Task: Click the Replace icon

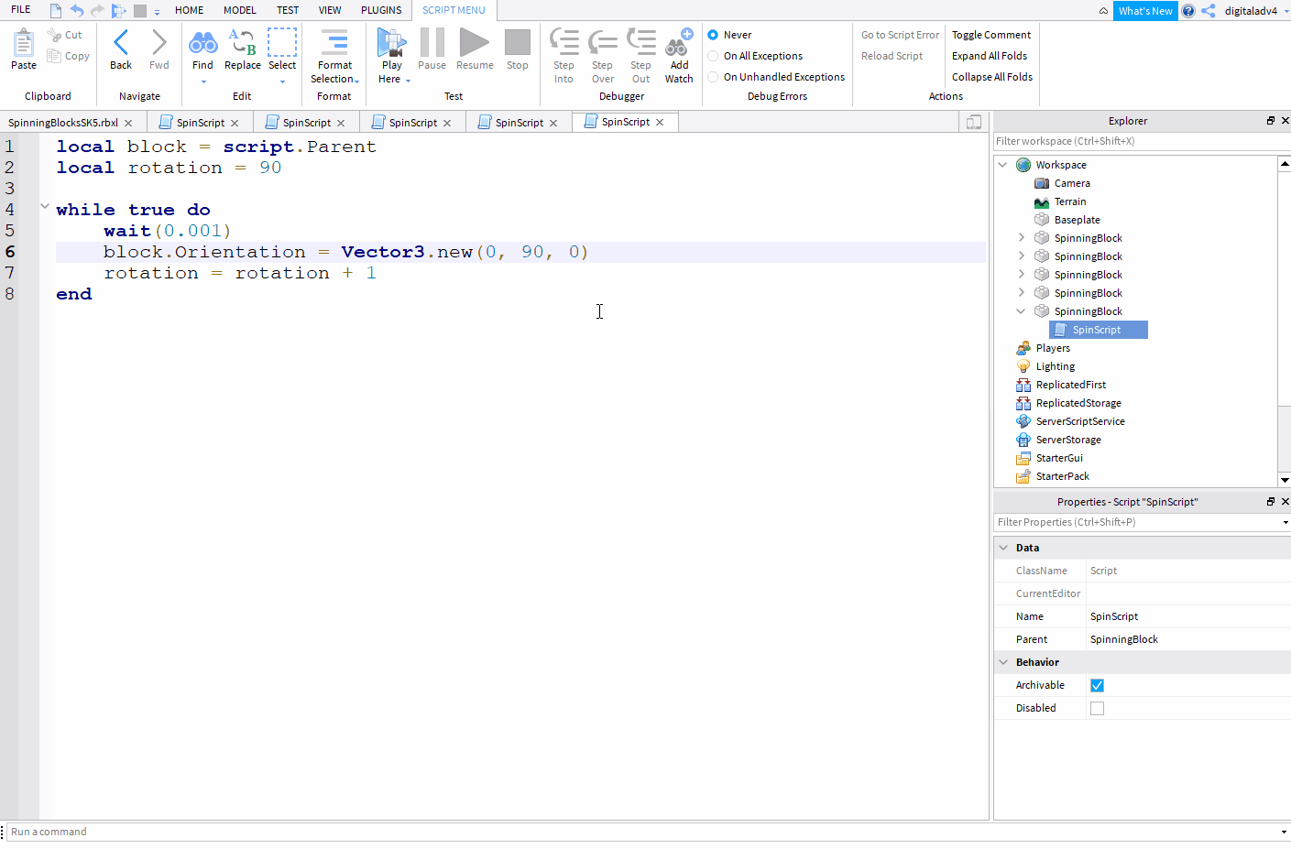Action: [243, 42]
